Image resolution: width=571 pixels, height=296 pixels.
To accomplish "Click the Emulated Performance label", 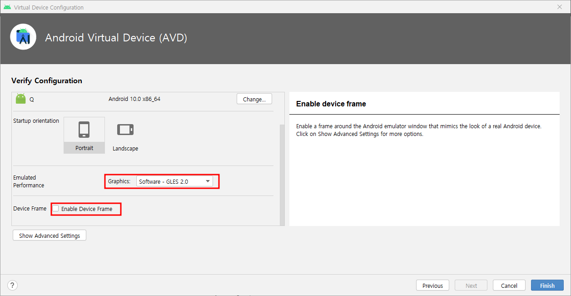I will 29,181.
